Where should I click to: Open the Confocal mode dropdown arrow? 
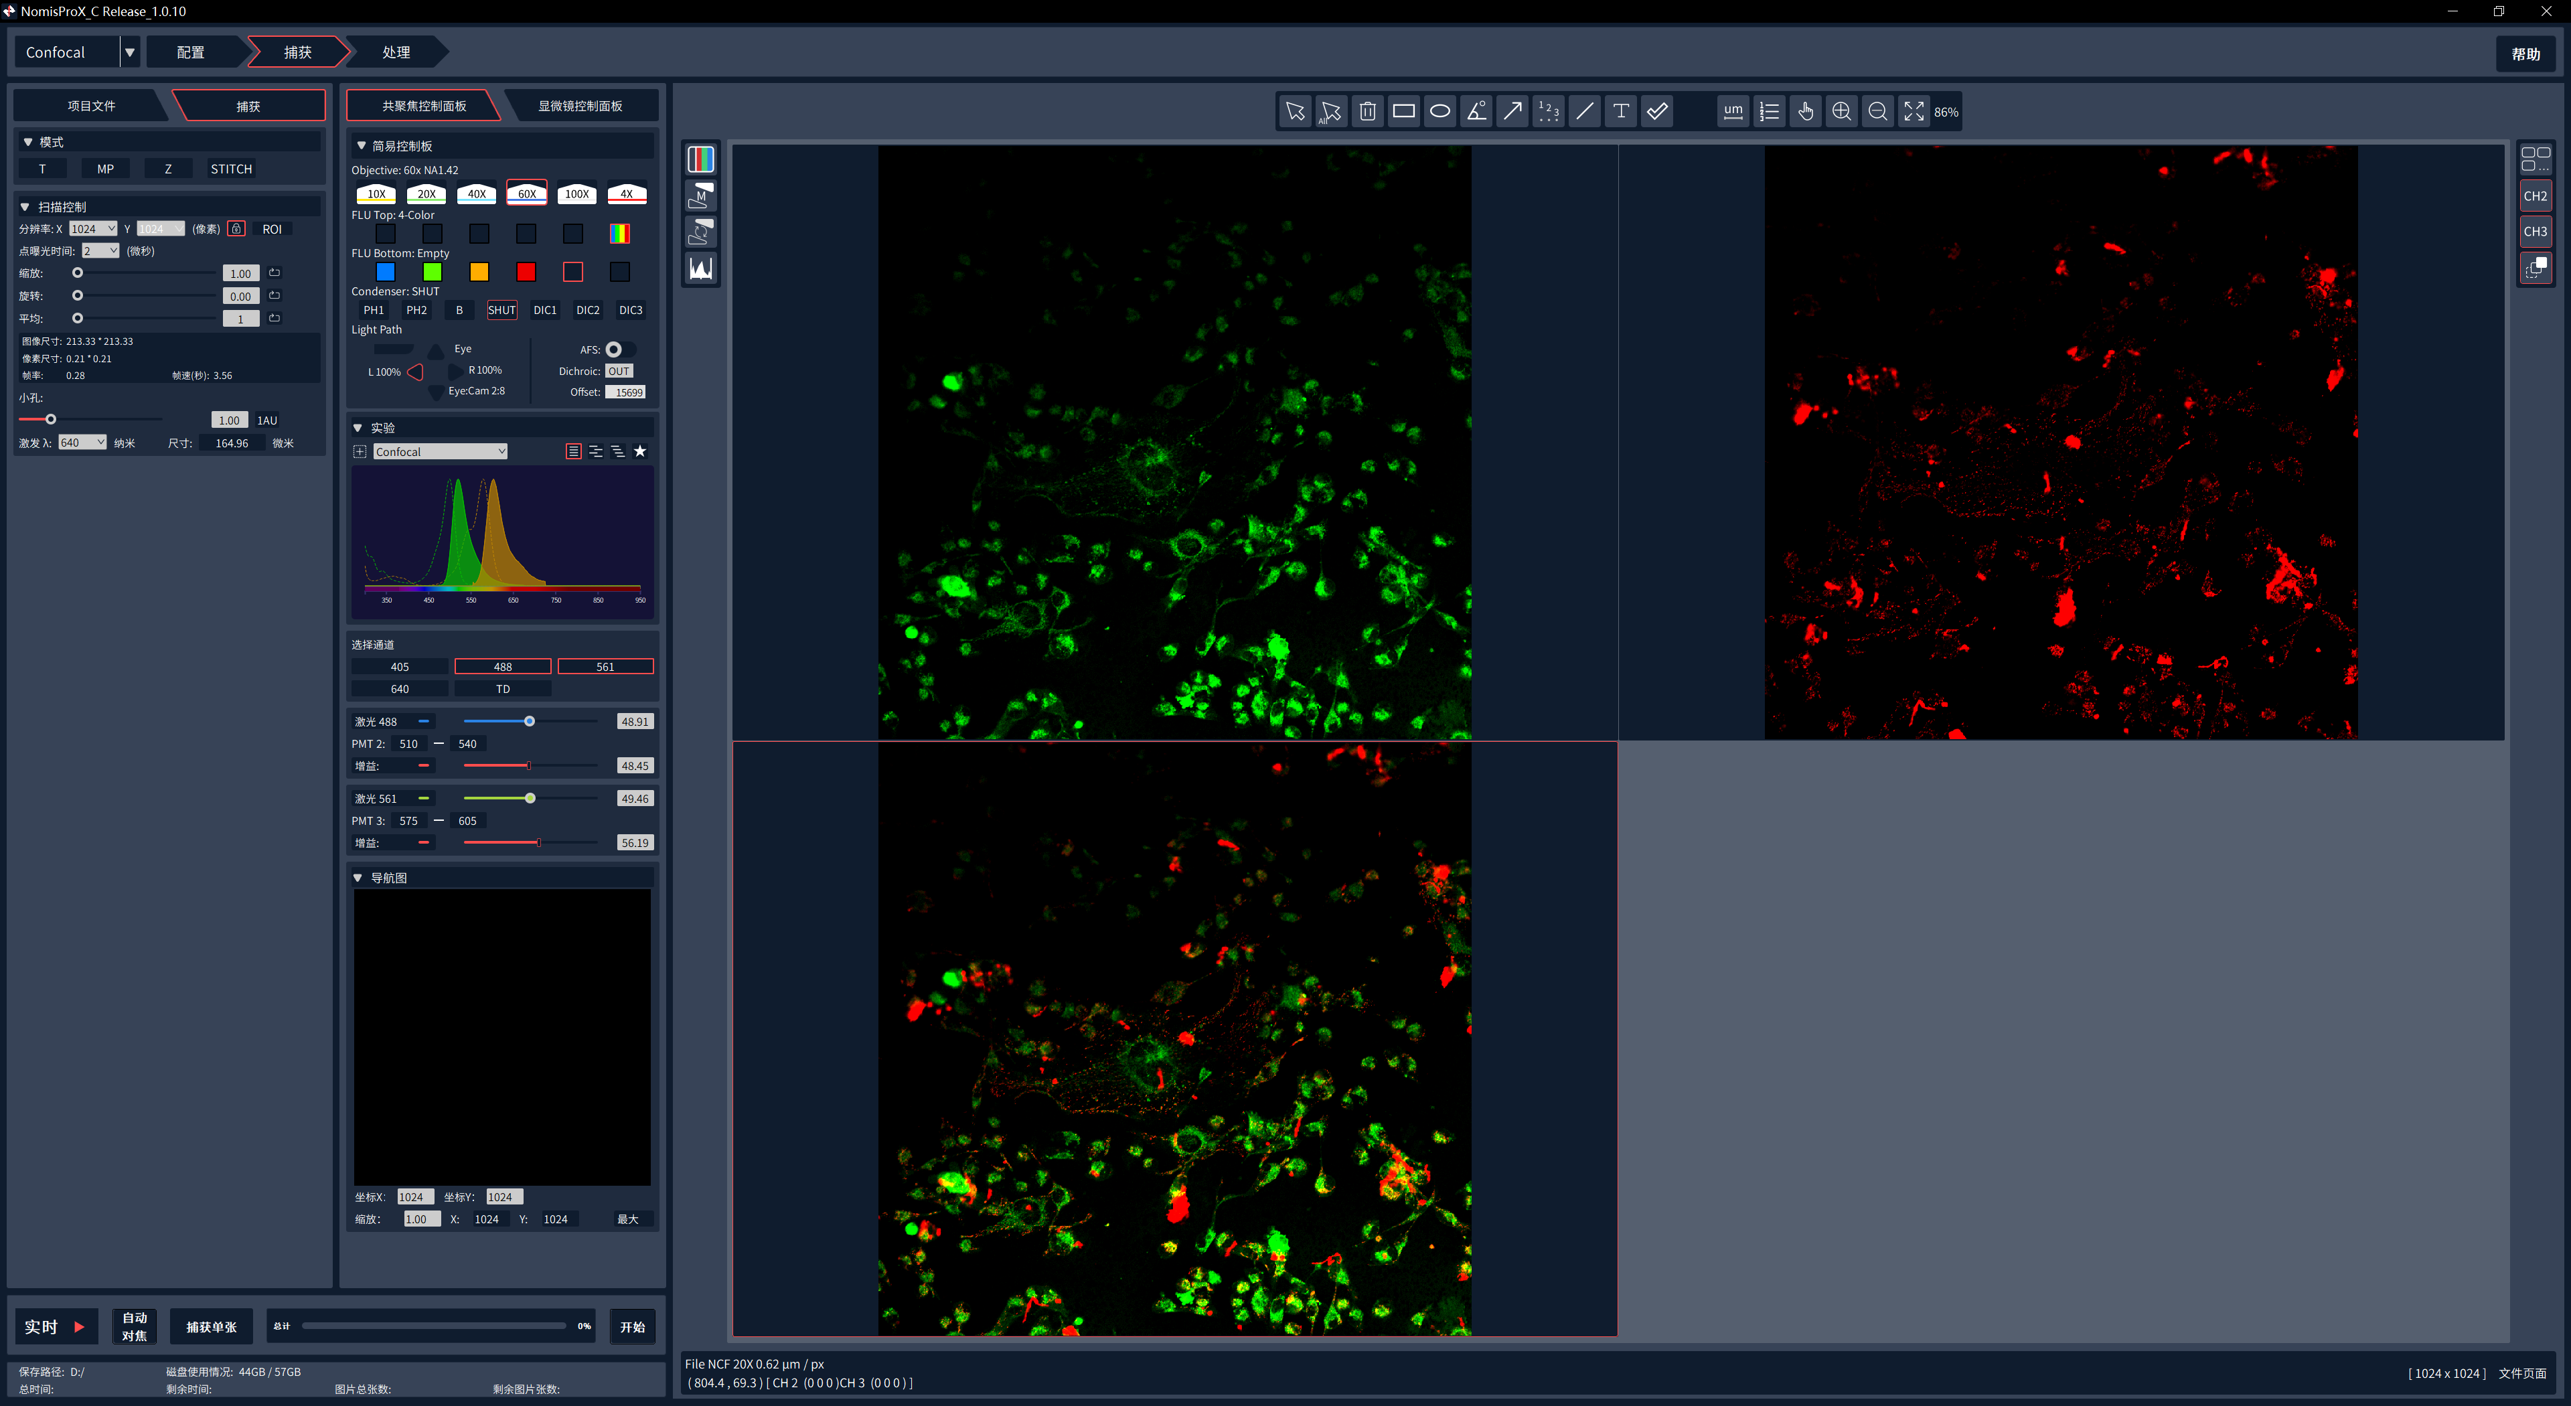coord(130,52)
